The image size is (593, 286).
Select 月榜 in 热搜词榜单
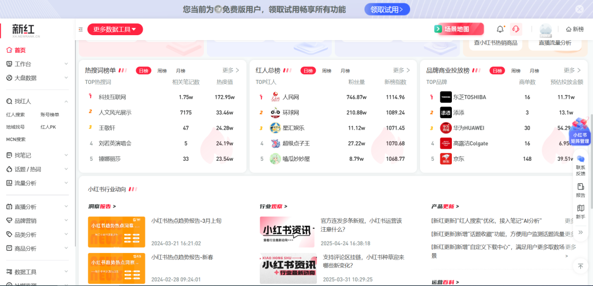[x=181, y=71]
